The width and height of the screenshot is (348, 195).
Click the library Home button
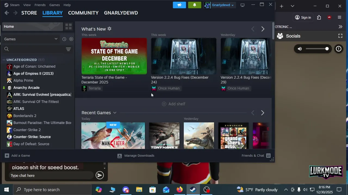32,26
